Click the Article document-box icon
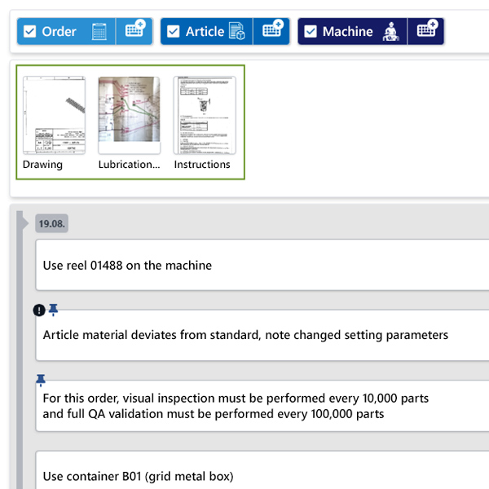Viewport: 489px width, 489px height. click(237, 32)
